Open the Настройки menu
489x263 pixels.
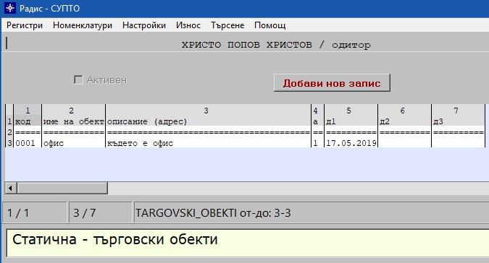coord(144,25)
